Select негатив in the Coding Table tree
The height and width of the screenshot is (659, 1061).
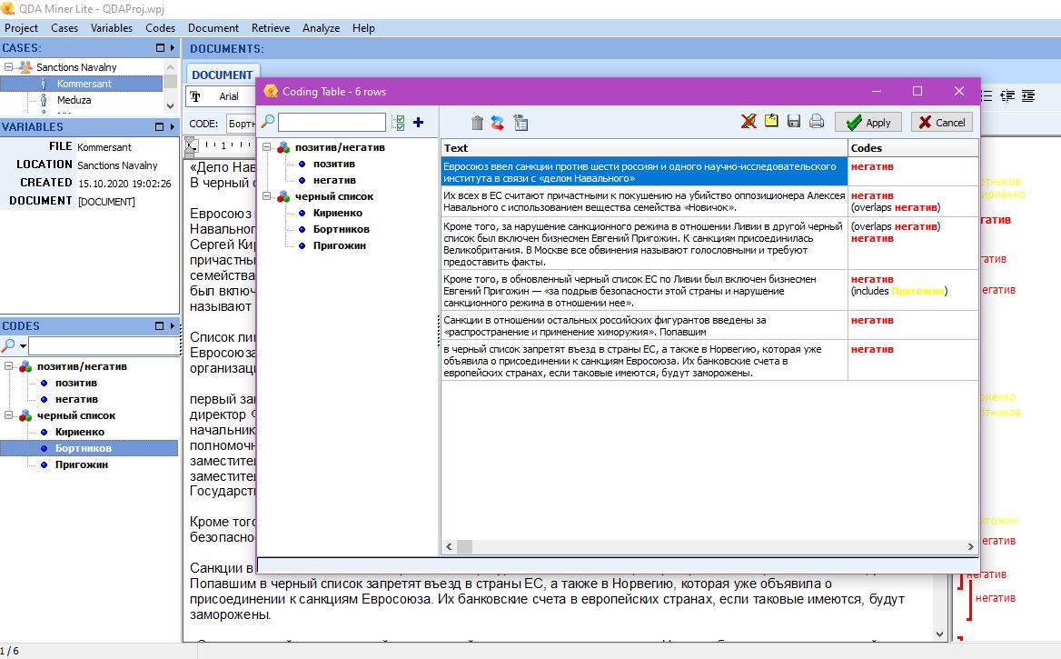pos(334,179)
